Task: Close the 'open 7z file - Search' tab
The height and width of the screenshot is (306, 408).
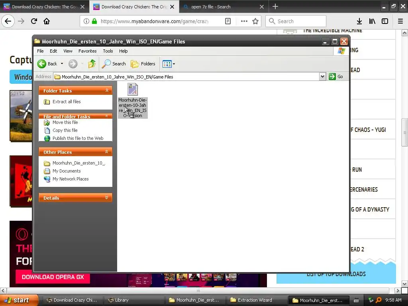Action: pyautogui.click(x=262, y=7)
